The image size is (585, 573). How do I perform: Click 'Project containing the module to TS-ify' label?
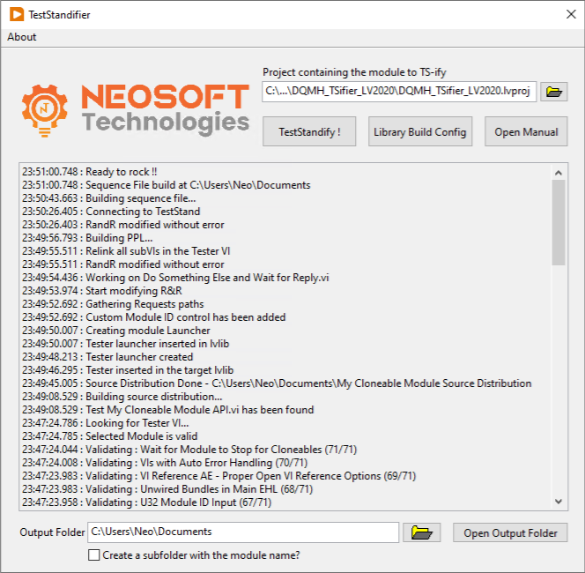point(354,72)
